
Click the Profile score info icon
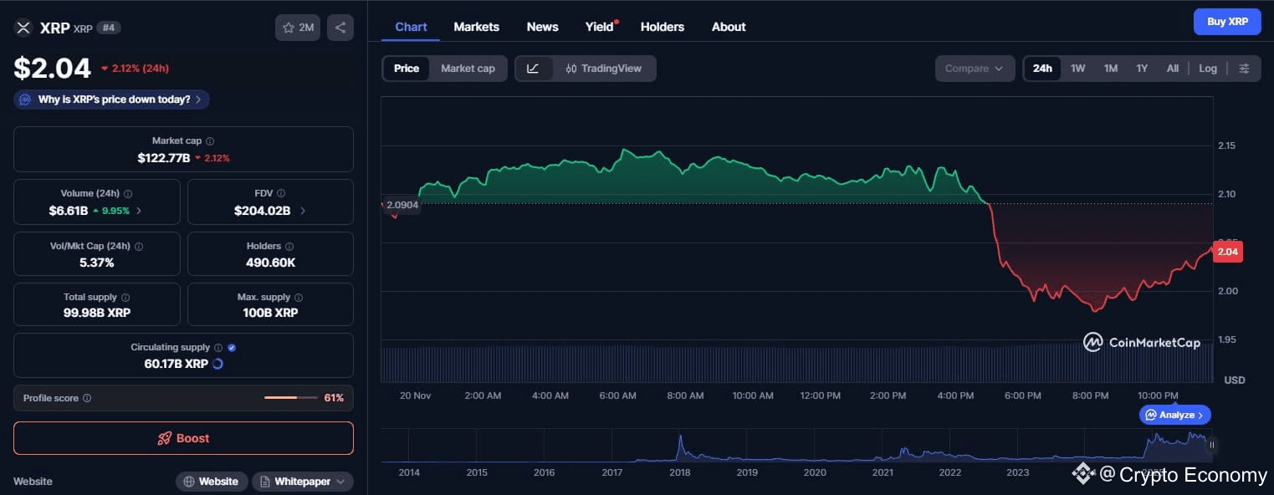click(x=87, y=399)
